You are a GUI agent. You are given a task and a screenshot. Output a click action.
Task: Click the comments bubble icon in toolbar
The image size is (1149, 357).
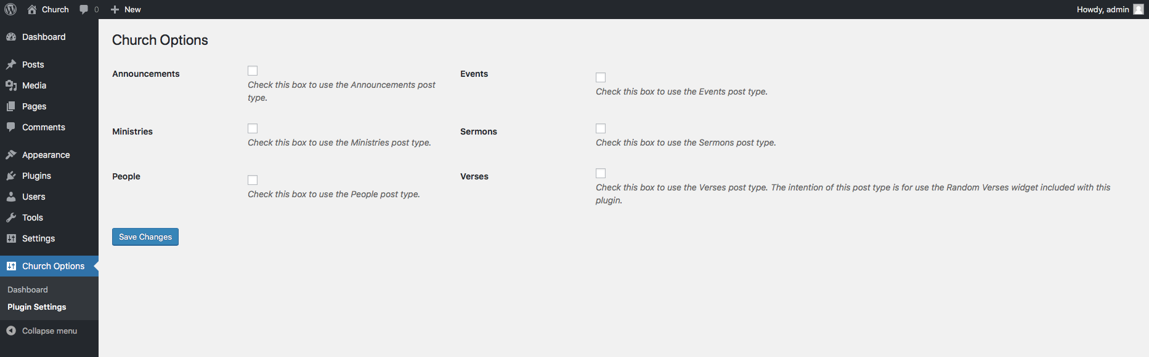[x=84, y=9]
